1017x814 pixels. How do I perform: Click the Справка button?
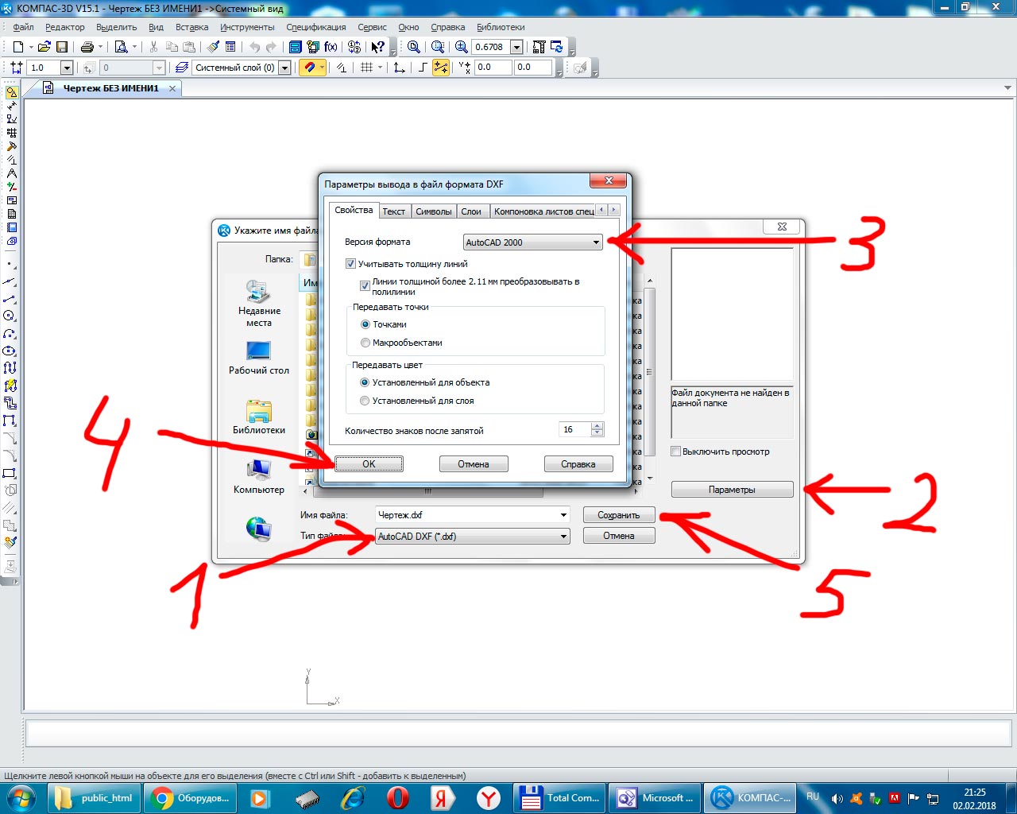578,464
